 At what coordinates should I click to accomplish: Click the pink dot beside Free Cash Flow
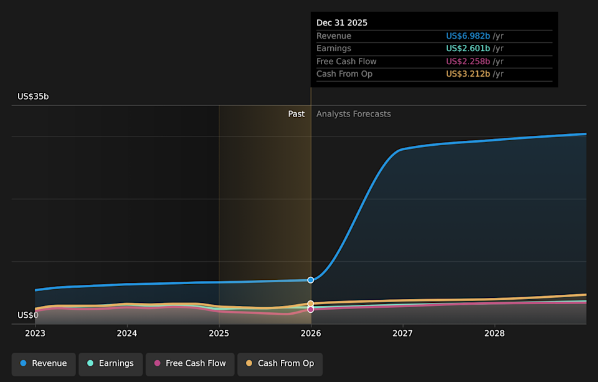click(158, 363)
